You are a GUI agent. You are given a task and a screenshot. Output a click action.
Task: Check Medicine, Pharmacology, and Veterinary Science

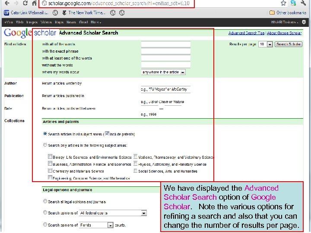pos(135,157)
